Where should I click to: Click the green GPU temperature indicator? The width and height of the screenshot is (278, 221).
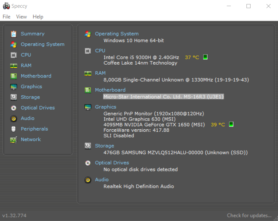(x=231, y=125)
